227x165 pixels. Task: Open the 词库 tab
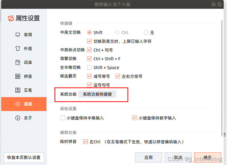click(24, 62)
